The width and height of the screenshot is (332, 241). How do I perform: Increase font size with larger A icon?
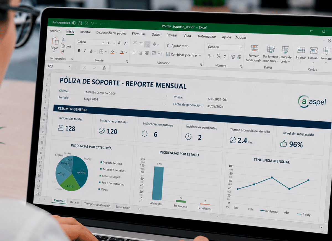point(120,43)
